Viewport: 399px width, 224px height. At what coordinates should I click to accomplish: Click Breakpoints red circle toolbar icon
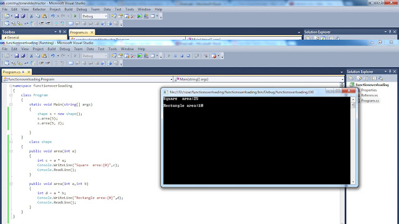[x=214, y=56]
